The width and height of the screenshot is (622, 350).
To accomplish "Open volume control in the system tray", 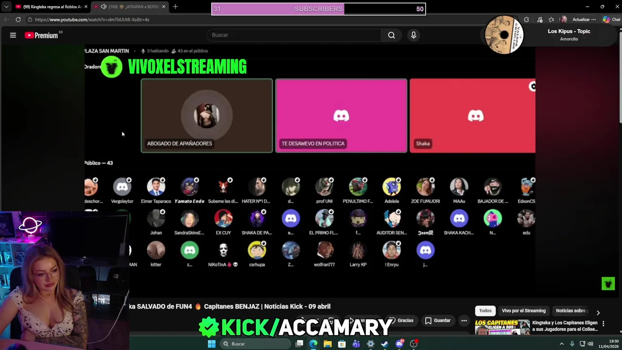I will 590,344.
